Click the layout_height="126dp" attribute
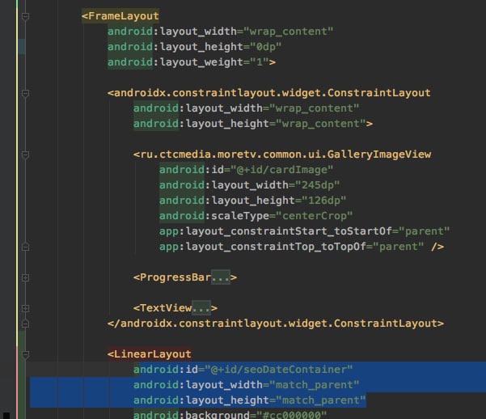 point(252,201)
